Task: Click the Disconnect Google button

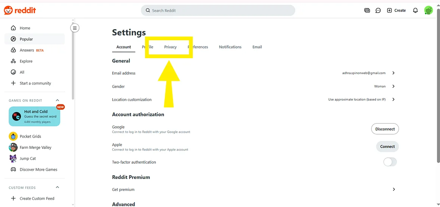Action: pyautogui.click(x=385, y=129)
